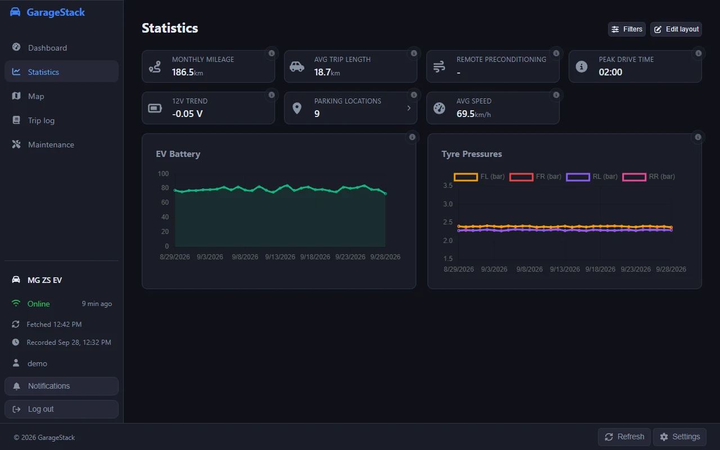Expand Parking Locations with the chevron arrow
Image resolution: width=720 pixels, height=450 pixels.
click(x=409, y=108)
